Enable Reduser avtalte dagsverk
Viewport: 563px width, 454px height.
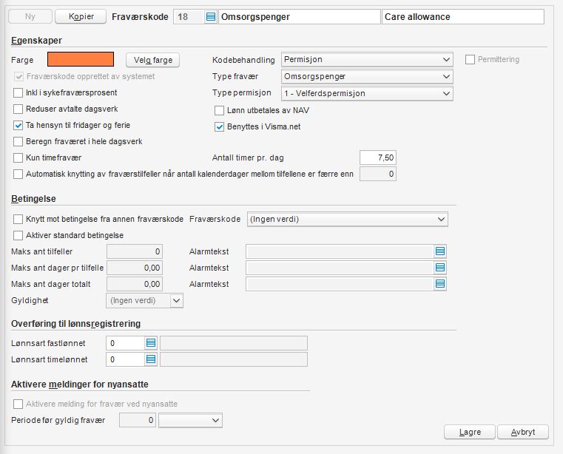coord(18,109)
